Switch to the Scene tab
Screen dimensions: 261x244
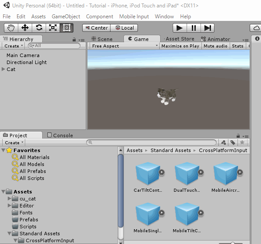click(102, 39)
